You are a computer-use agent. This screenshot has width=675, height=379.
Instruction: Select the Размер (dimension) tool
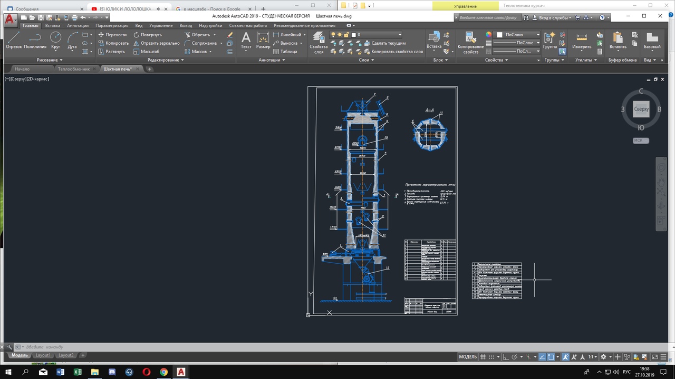263,40
